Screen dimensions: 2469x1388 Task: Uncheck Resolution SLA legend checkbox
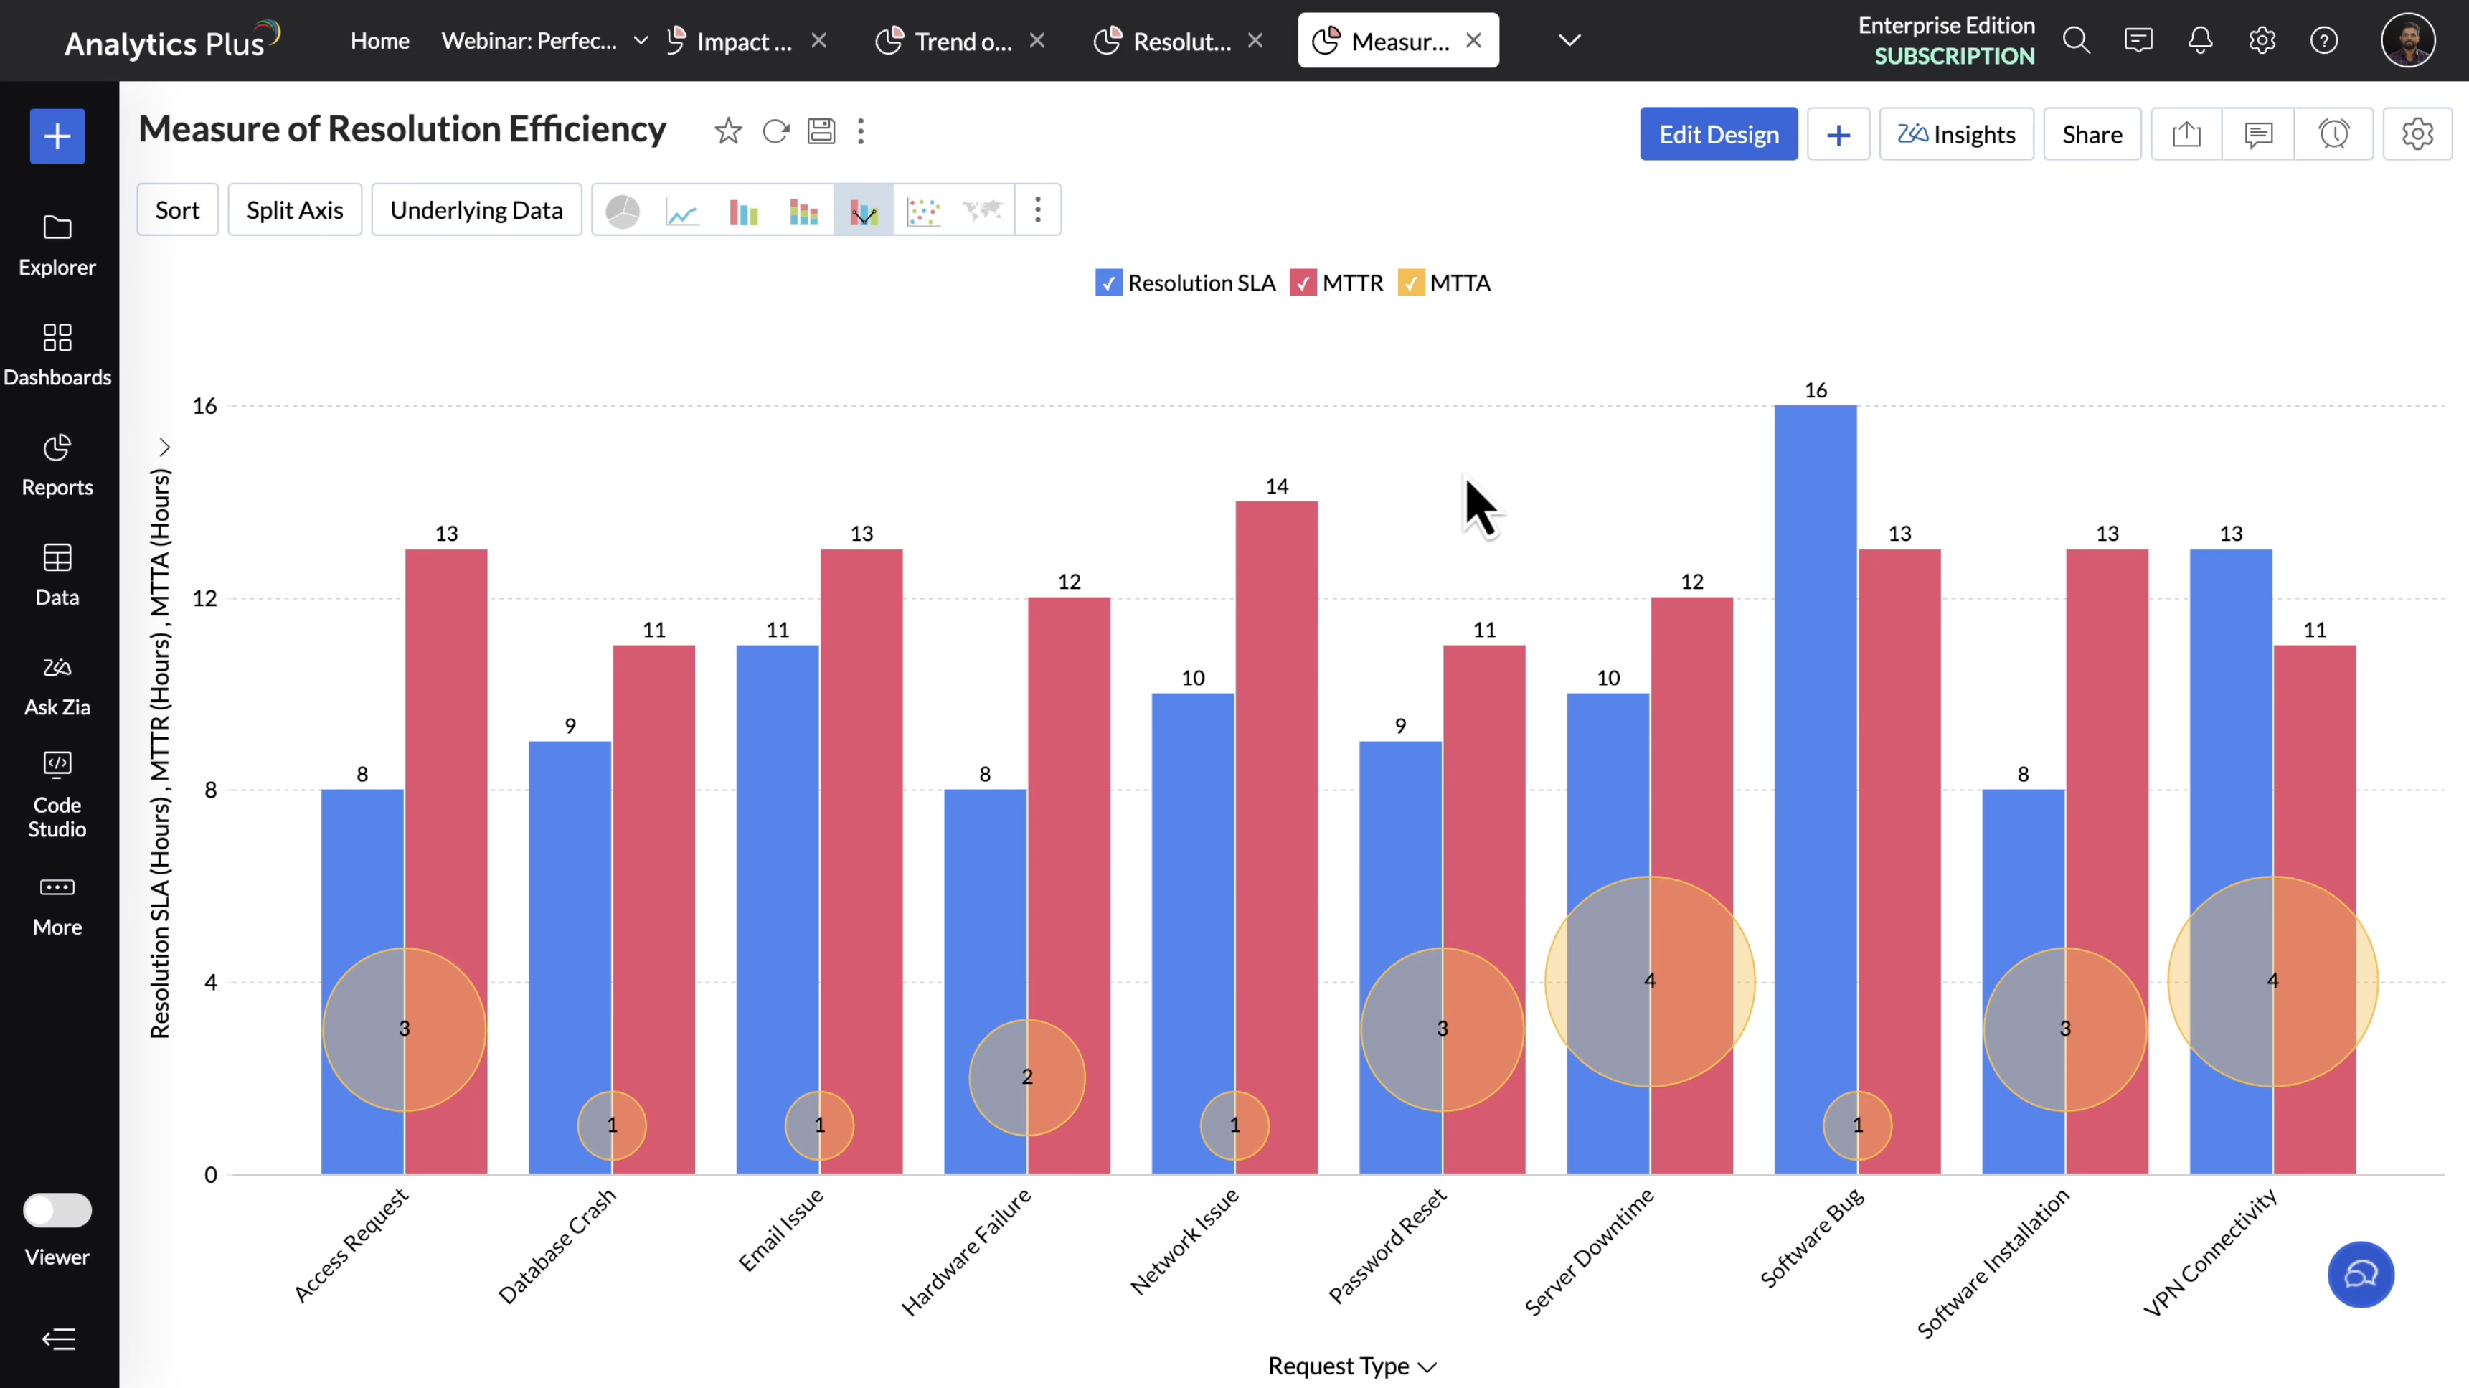(x=1108, y=283)
